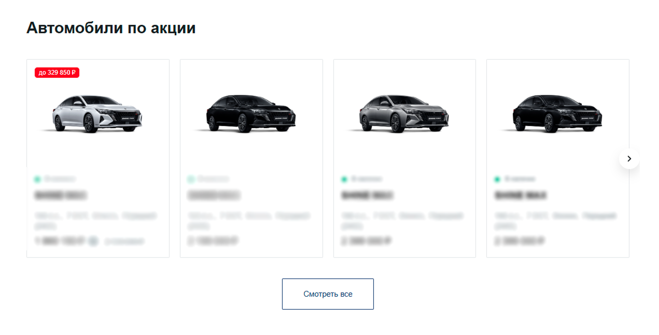Click the blurred model title on the third card
Screen dimensions: 659x335
(367, 196)
